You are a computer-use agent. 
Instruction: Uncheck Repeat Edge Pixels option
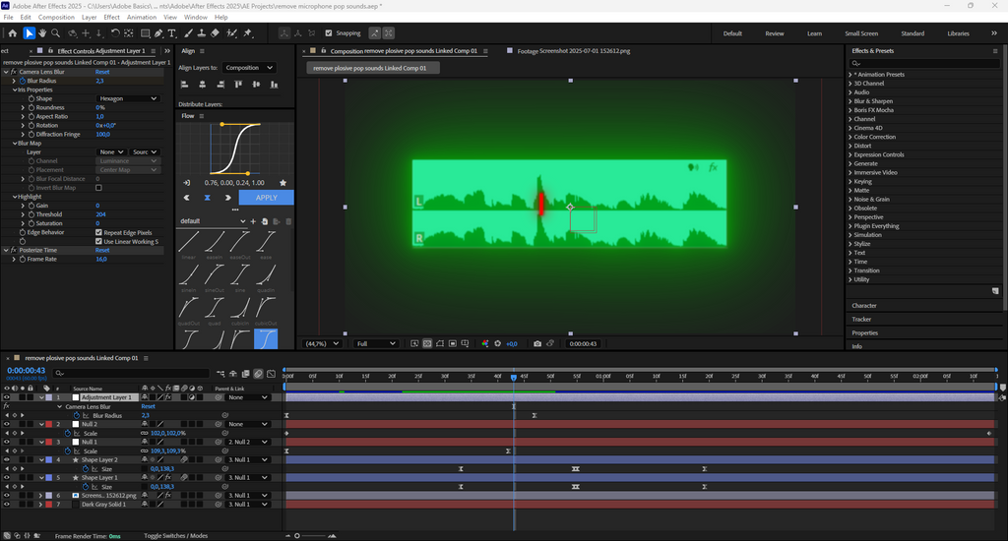click(99, 232)
